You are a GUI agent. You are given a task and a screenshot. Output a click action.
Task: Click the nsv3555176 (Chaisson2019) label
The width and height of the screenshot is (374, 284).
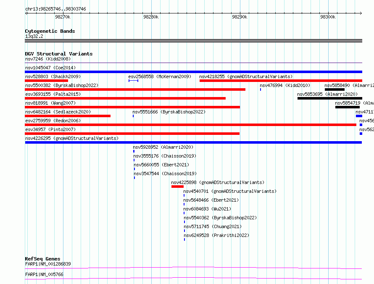165,156
